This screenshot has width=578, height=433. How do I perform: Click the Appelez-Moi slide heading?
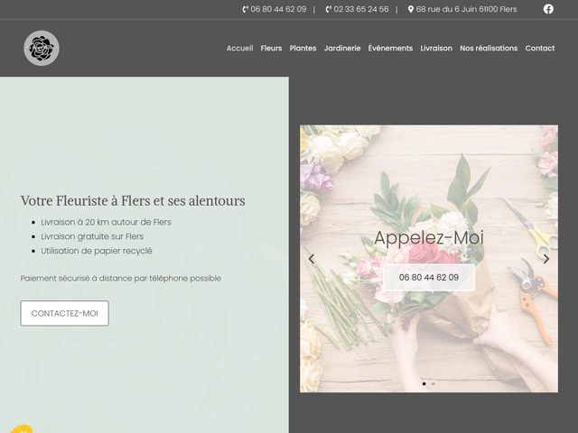click(x=429, y=238)
